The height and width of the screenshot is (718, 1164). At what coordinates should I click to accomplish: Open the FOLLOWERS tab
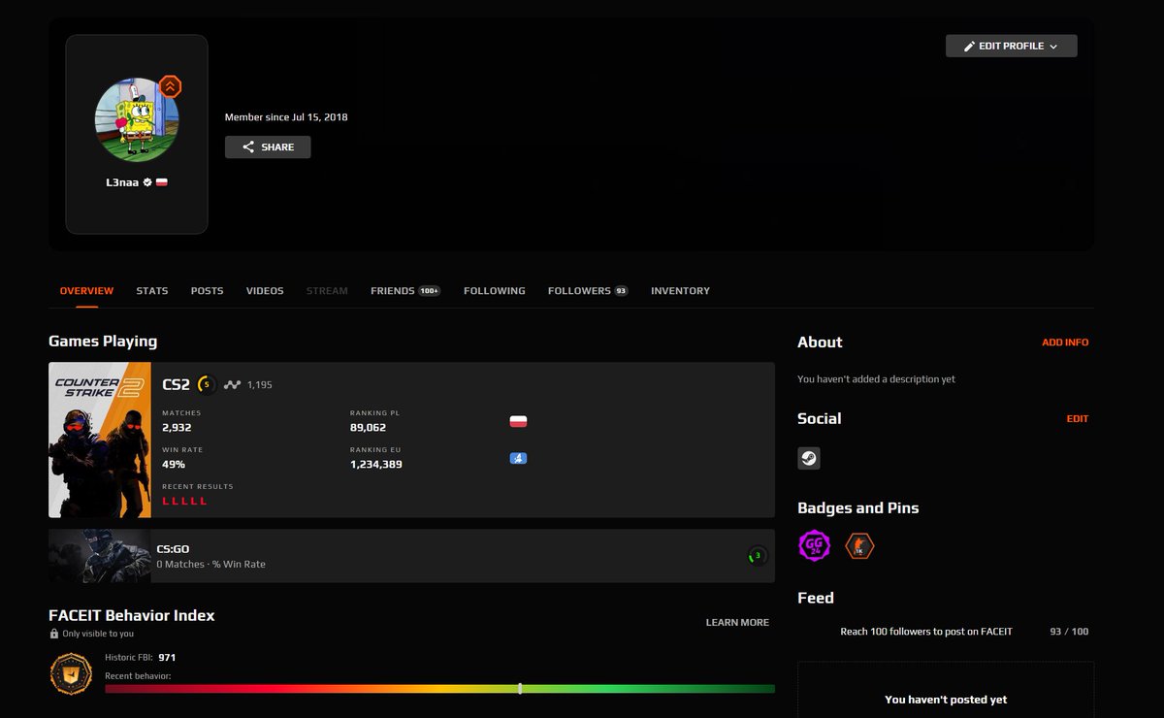(x=588, y=291)
